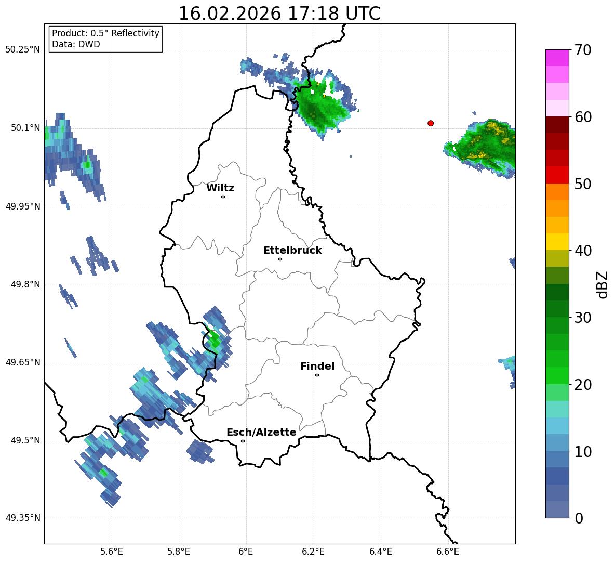Click the 50.1°N latitude tick label
The image size is (615, 562).
point(25,128)
